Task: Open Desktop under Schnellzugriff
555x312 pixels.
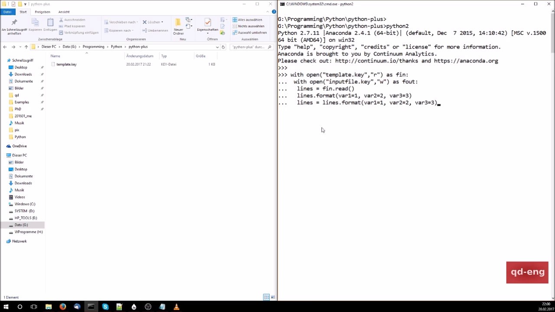Action: coord(21,67)
